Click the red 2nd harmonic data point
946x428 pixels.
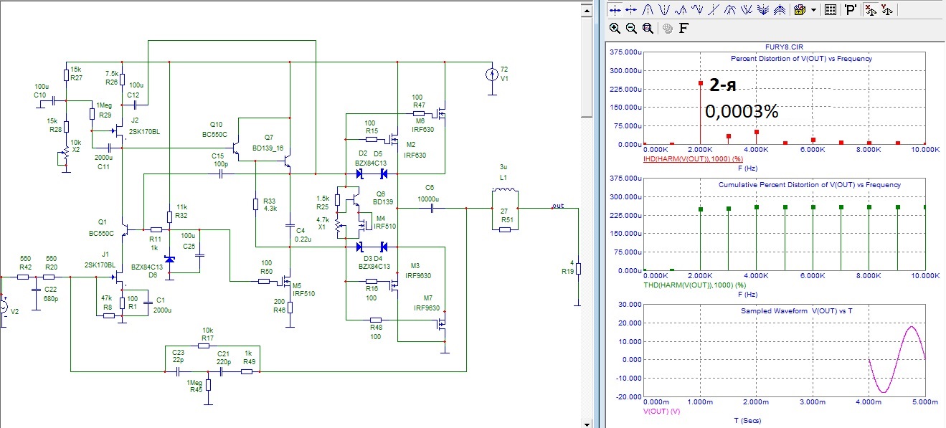click(700, 83)
